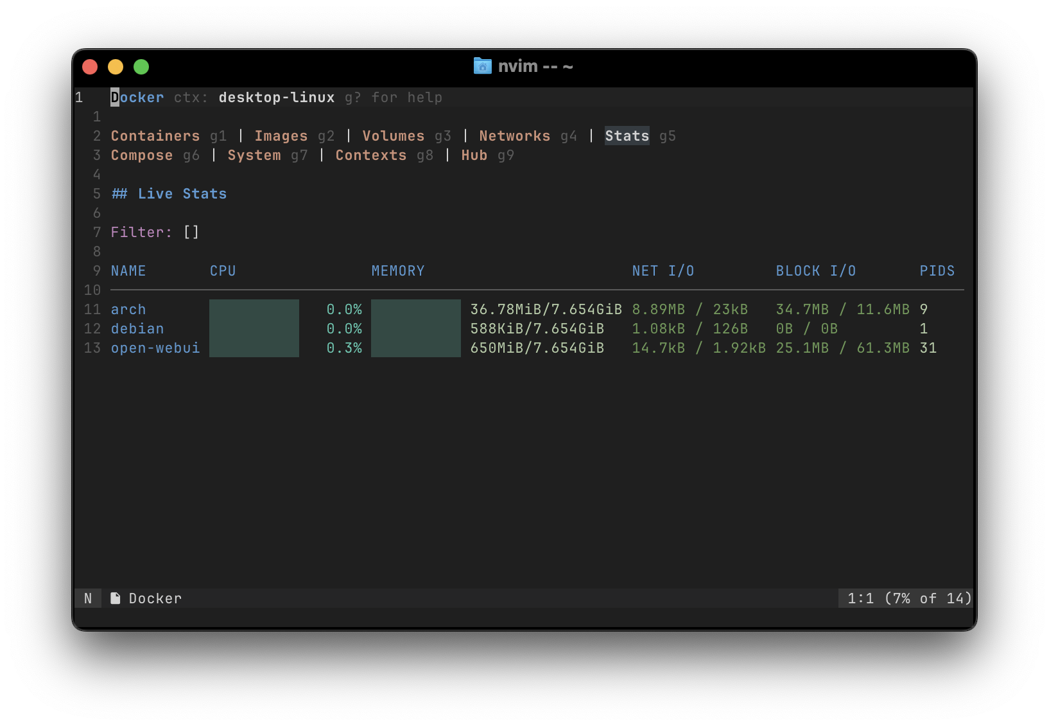
Task: Click the Docker title at the top
Action: coord(137,98)
